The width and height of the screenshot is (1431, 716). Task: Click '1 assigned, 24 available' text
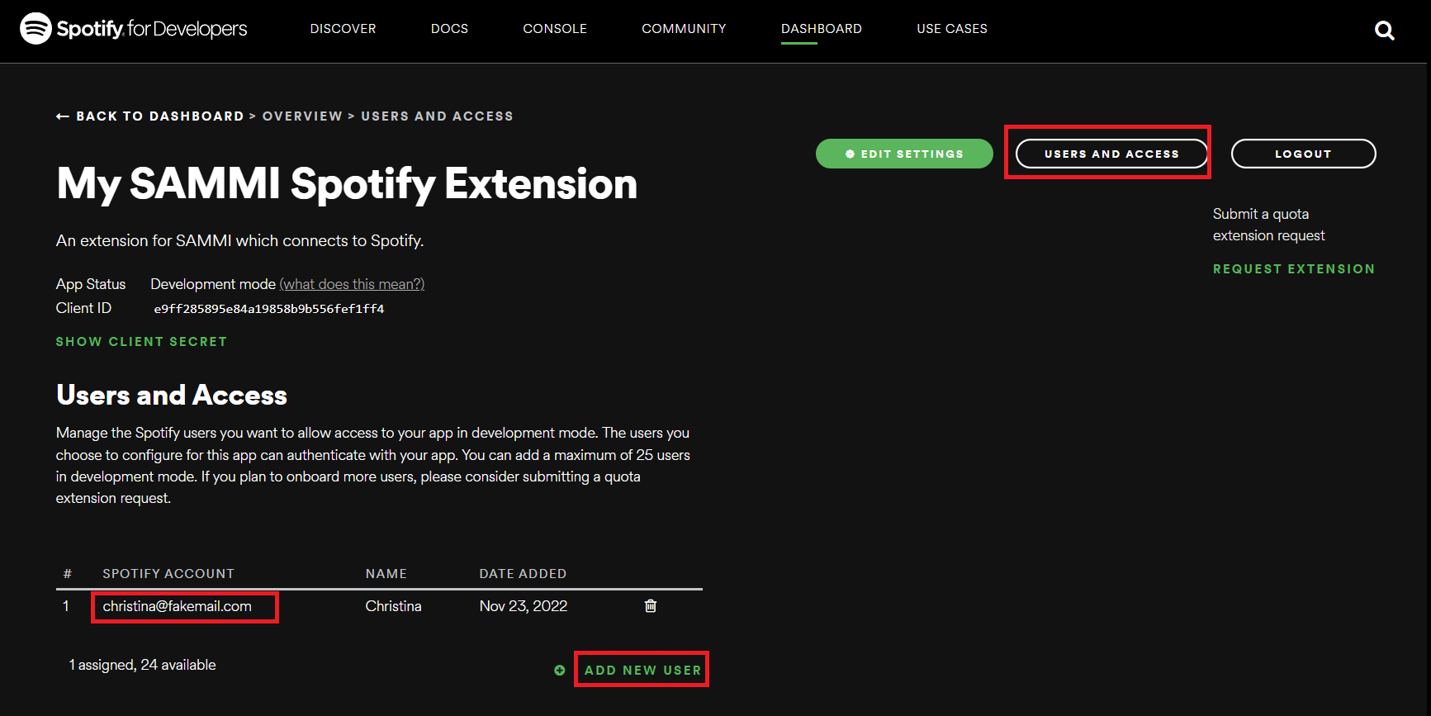[142, 665]
